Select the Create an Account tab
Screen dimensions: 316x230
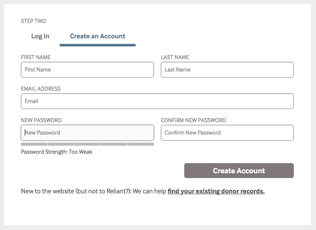click(x=98, y=36)
